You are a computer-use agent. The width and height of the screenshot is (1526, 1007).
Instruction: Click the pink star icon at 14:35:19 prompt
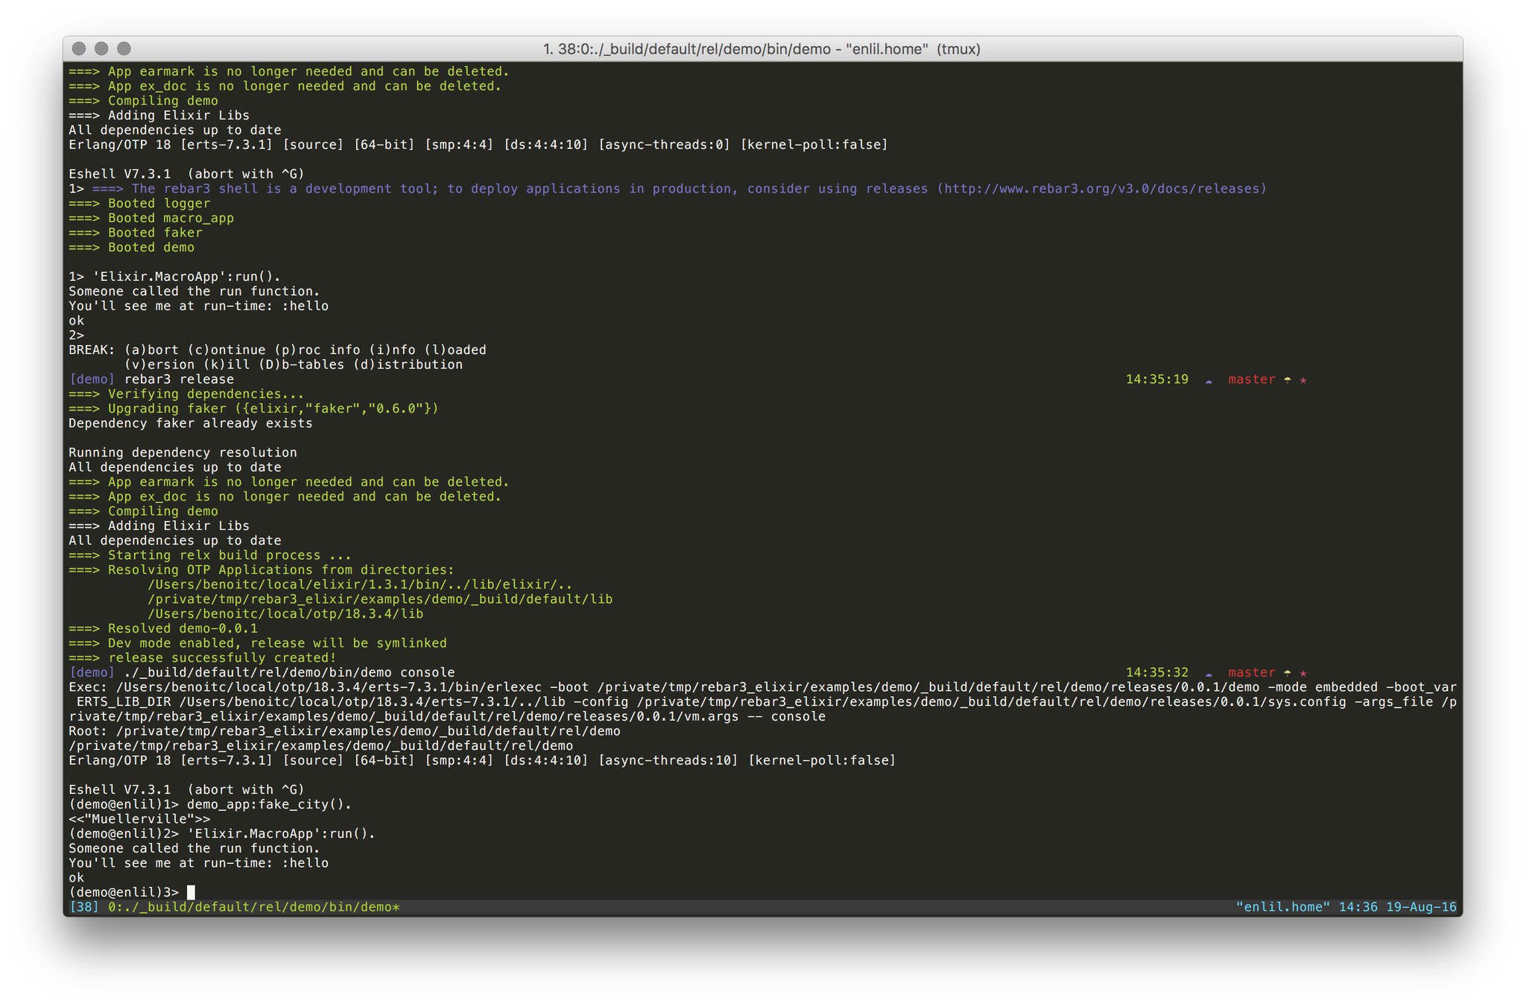point(1303,380)
